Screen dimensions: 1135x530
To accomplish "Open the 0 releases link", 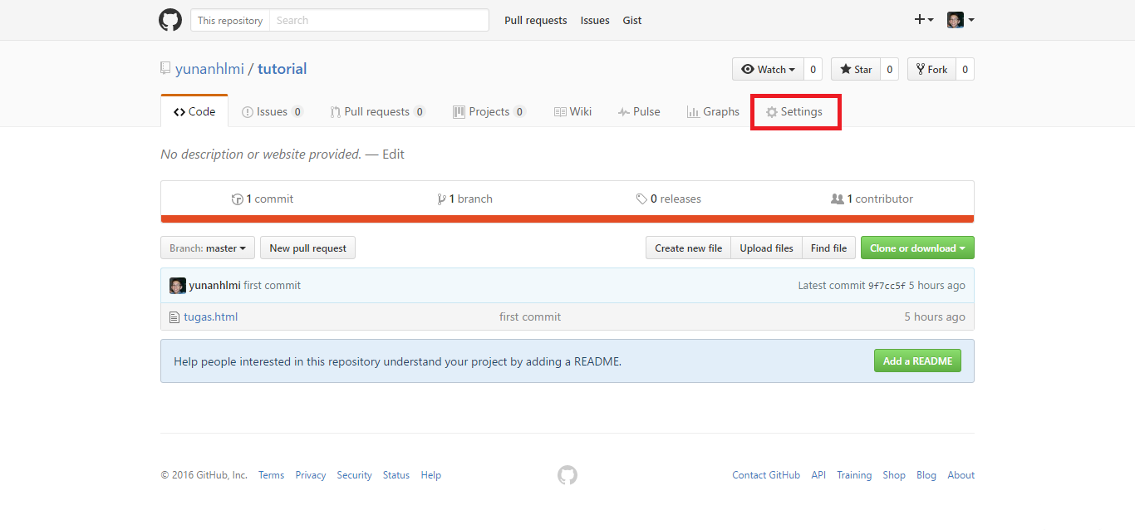I will 669,199.
